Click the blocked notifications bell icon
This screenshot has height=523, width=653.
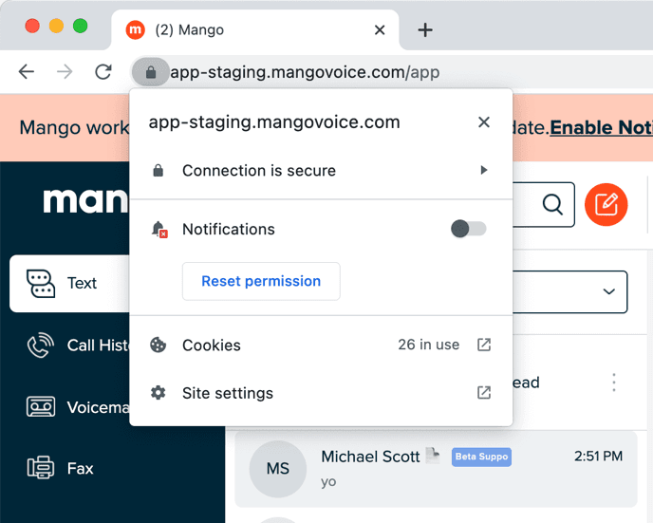159,230
